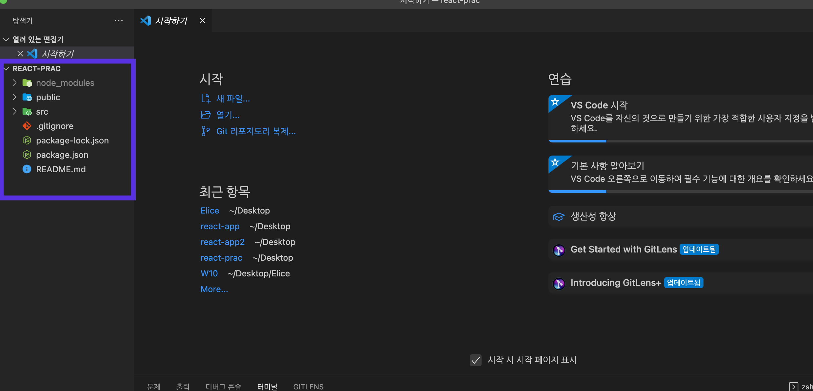The height and width of the screenshot is (391, 813).
Task: Click 업데이트됨 badge on Get Started with GitLens
Action: coord(699,250)
